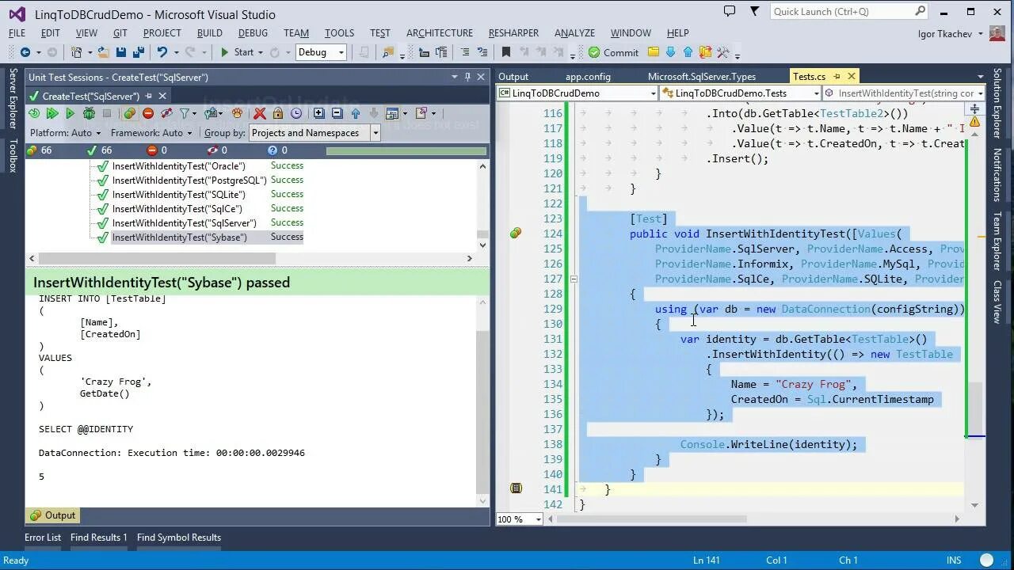Viewport: 1014px width, 570px height.
Task: Open the Igor Tkachev account menu
Action: [951, 33]
